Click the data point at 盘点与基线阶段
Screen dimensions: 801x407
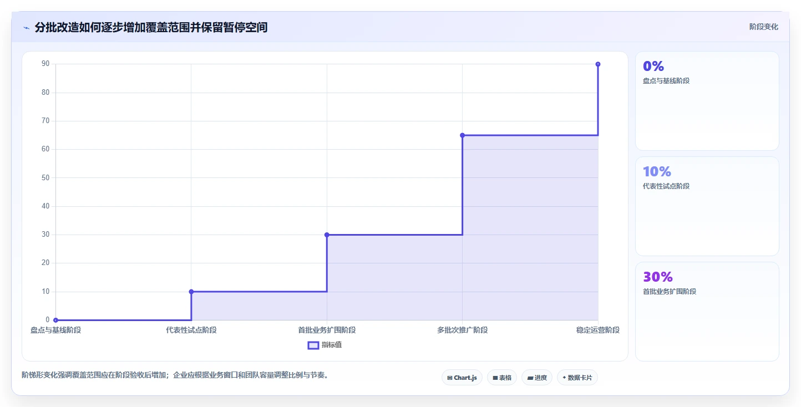(55, 320)
